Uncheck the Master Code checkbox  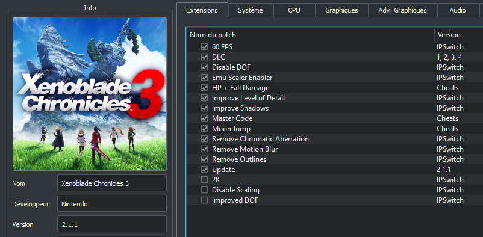(204, 118)
